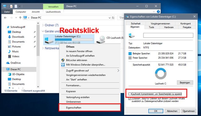
Task: Open the Ansicht ribbon tab
Action: click(36, 12)
